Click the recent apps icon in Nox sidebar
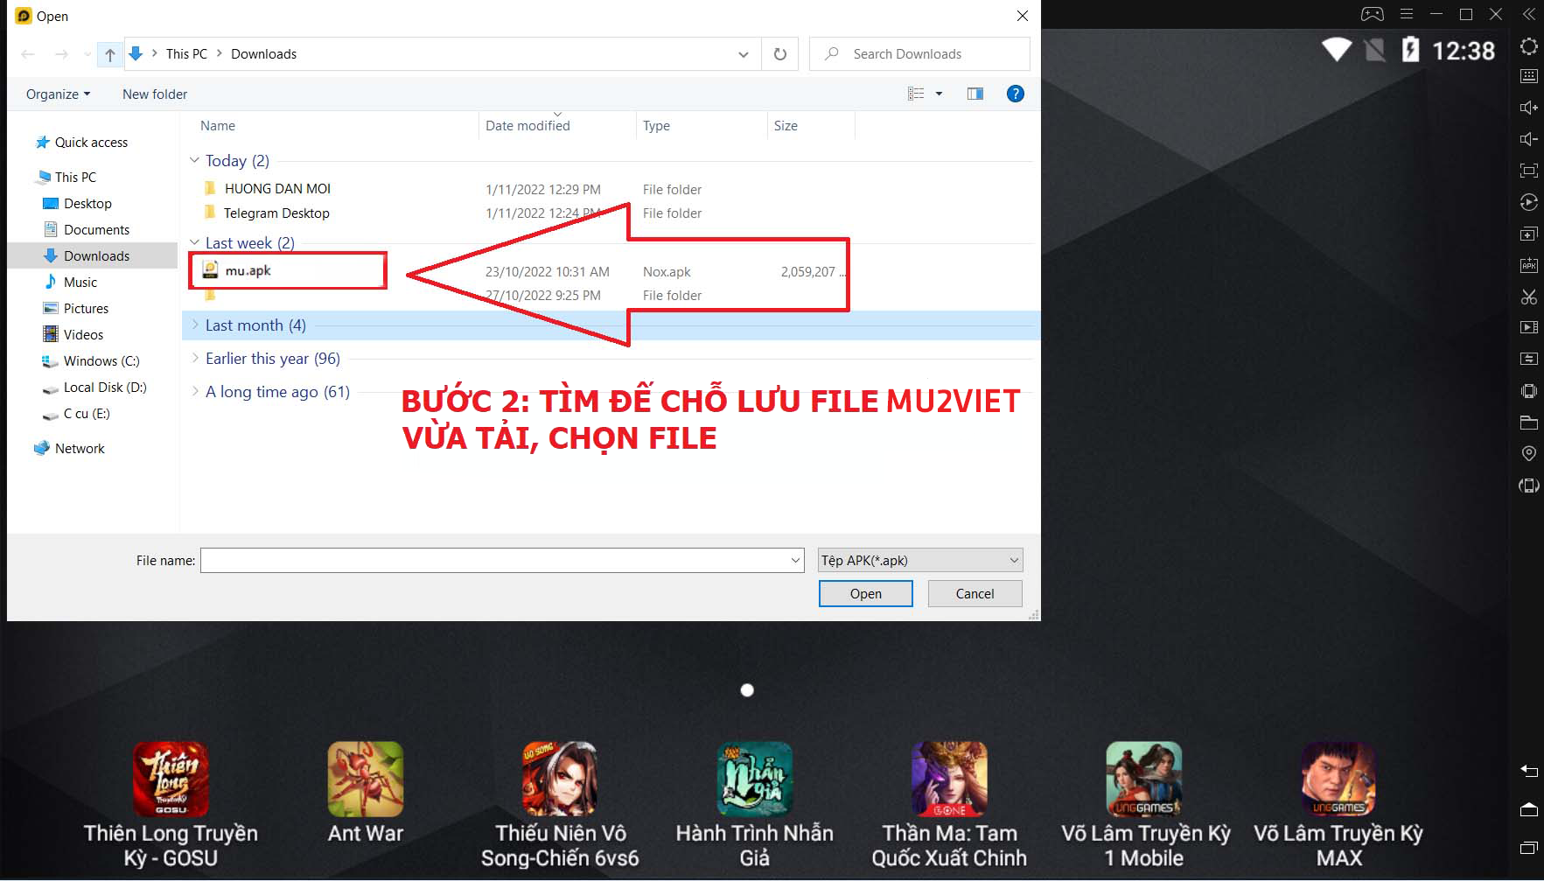The width and height of the screenshot is (1544, 881). click(x=1528, y=847)
